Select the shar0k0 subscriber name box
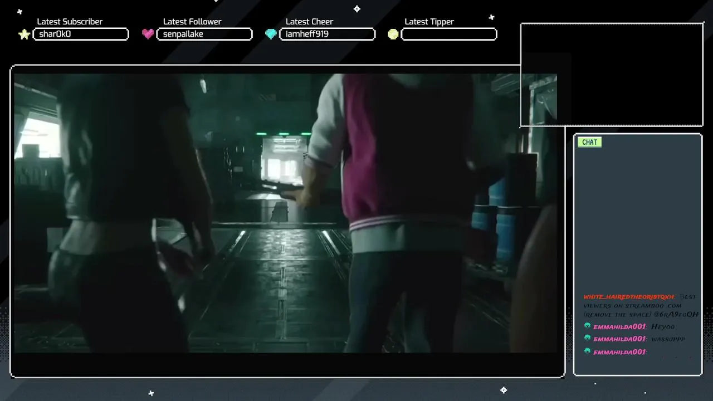Image resolution: width=713 pixels, height=401 pixels. [x=81, y=34]
